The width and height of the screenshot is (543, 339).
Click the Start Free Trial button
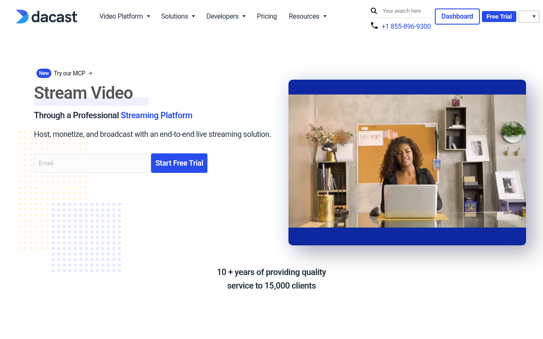179,163
